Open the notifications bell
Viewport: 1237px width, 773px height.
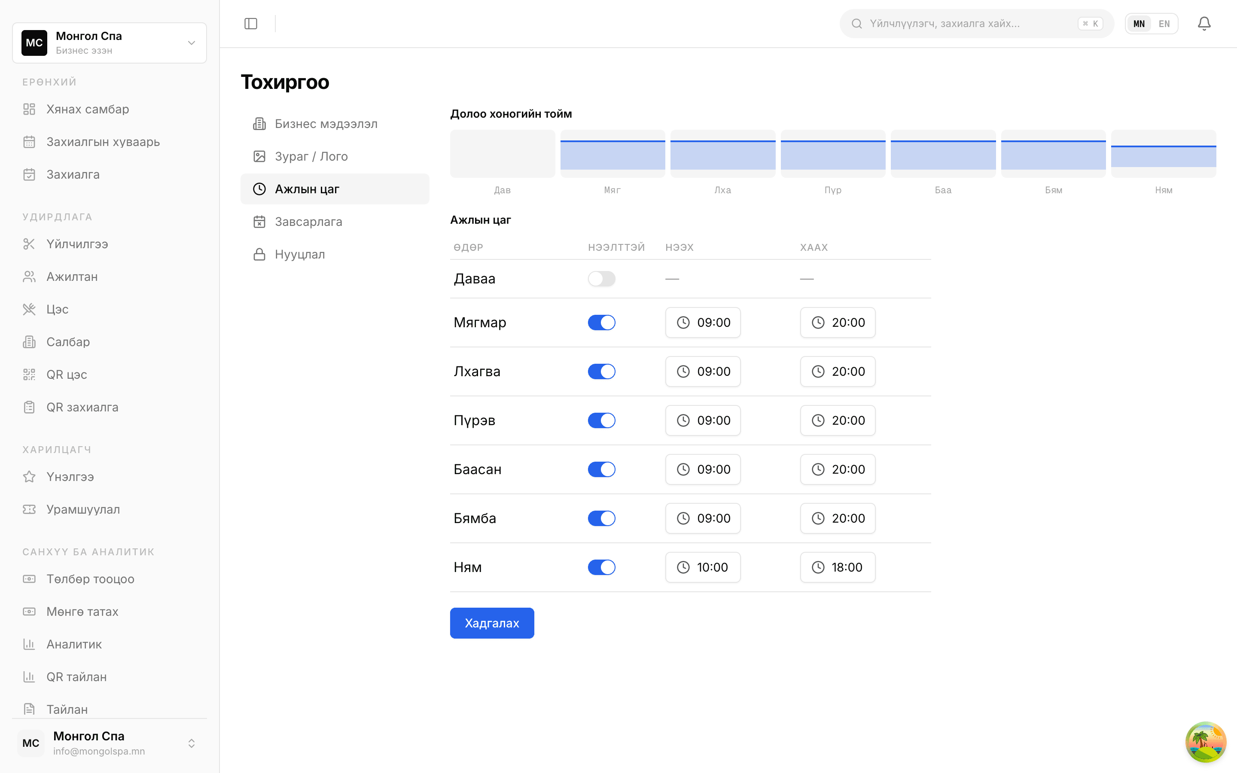pyautogui.click(x=1204, y=24)
